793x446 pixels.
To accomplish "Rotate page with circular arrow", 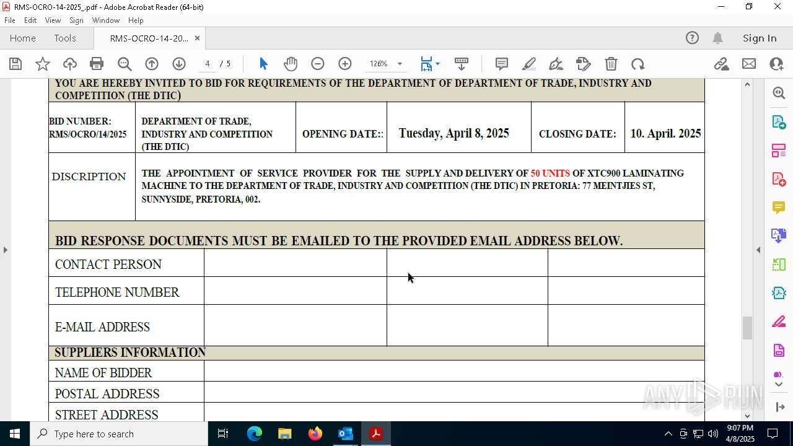I will point(638,64).
